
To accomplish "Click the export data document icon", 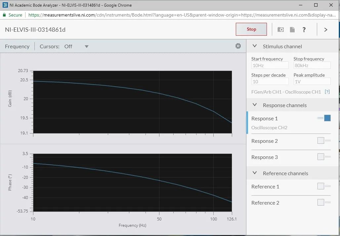I will (x=292, y=29).
